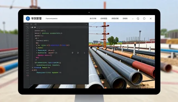Close the page with the header X
The width and height of the screenshot is (178, 102).
click(x=151, y=19)
